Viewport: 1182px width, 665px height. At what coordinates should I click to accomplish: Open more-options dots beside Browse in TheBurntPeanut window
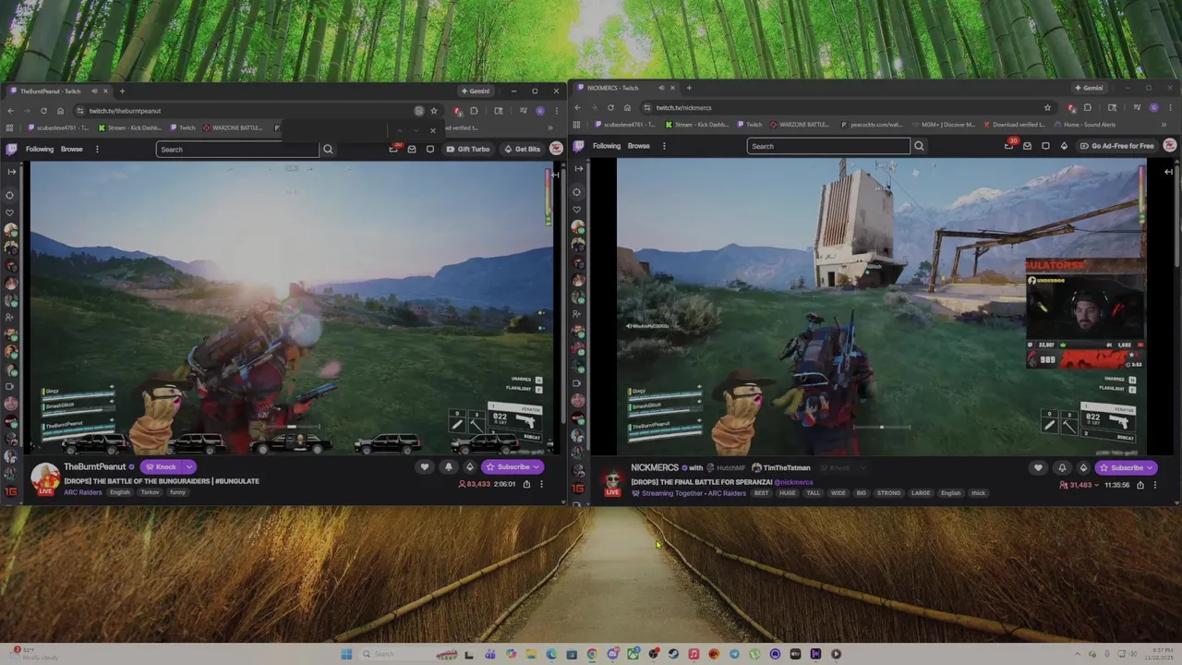click(97, 149)
